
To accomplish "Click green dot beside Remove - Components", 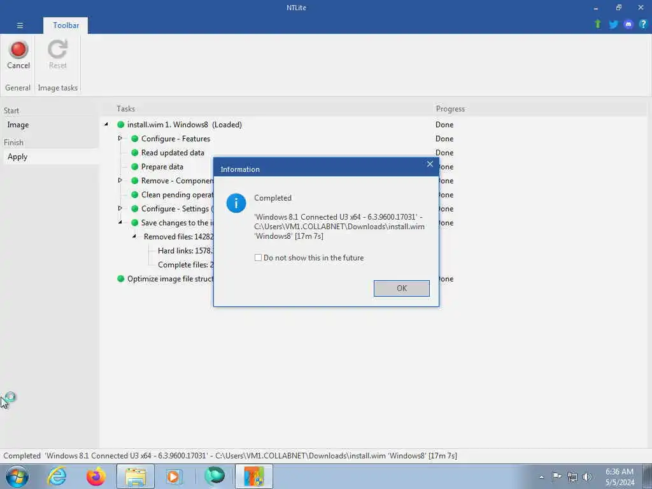I will [x=134, y=180].
